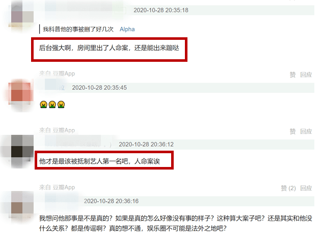Like the comment posted at 20:35:18

pyautogui.click(x=292, y=75)
